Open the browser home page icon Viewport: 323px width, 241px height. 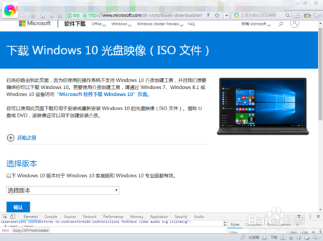pyautogui.click(x=43, y=15)
